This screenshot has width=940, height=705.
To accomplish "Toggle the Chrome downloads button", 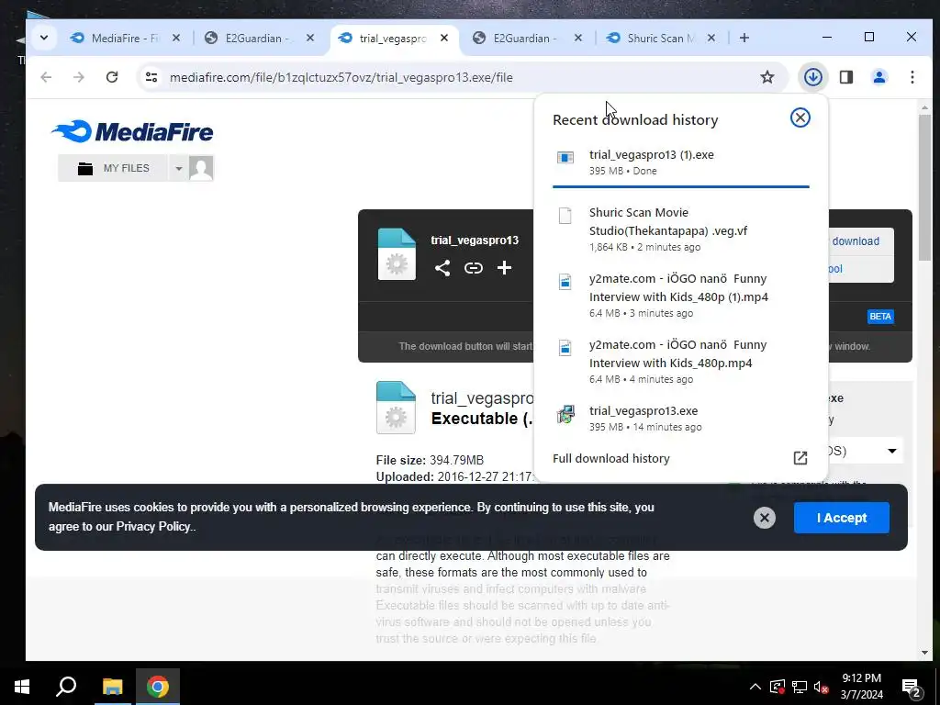I will click(813, 77).
